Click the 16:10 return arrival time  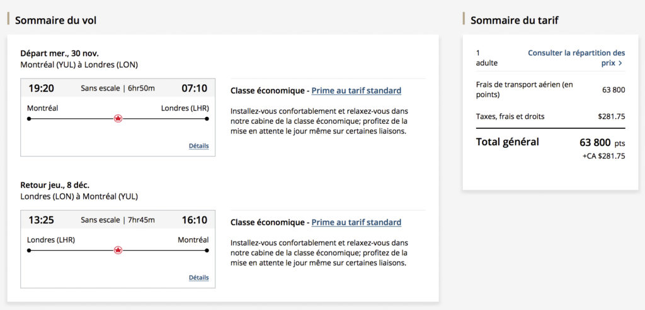point(194,220)
